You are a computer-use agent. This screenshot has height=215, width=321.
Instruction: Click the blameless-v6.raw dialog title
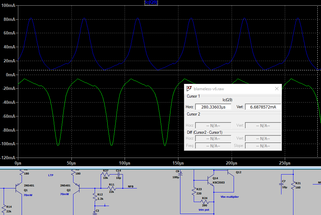click(x=209, y=89)
